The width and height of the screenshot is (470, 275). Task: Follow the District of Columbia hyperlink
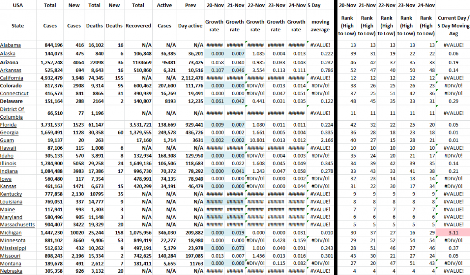[x=12, y=113]
